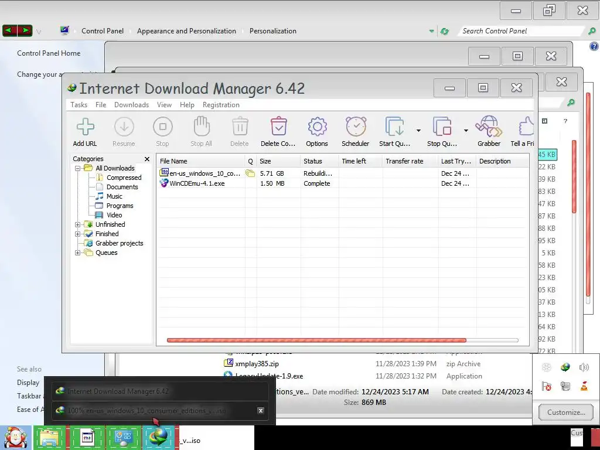Open Stop Queue dropdown arrow
The width and height of the screenshot is (600, 450).
pyautogui.click(x=466, y=131)
